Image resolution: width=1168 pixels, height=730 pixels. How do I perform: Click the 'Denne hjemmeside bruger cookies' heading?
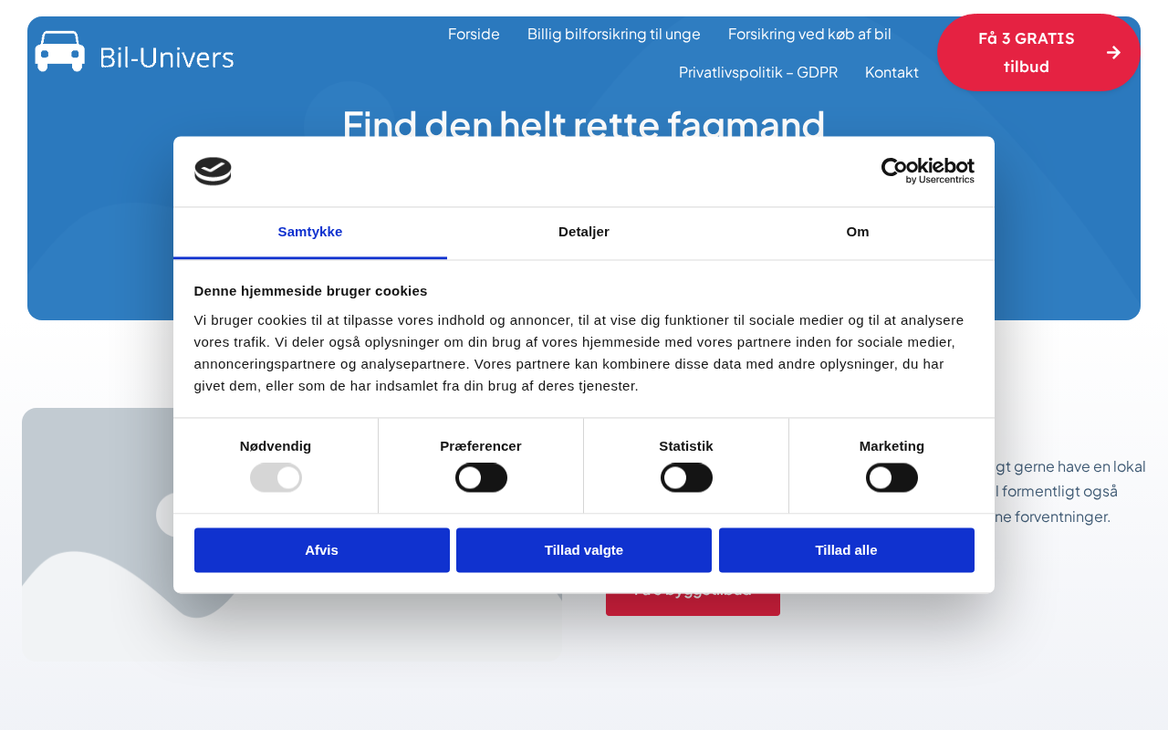tap(310, 291)
